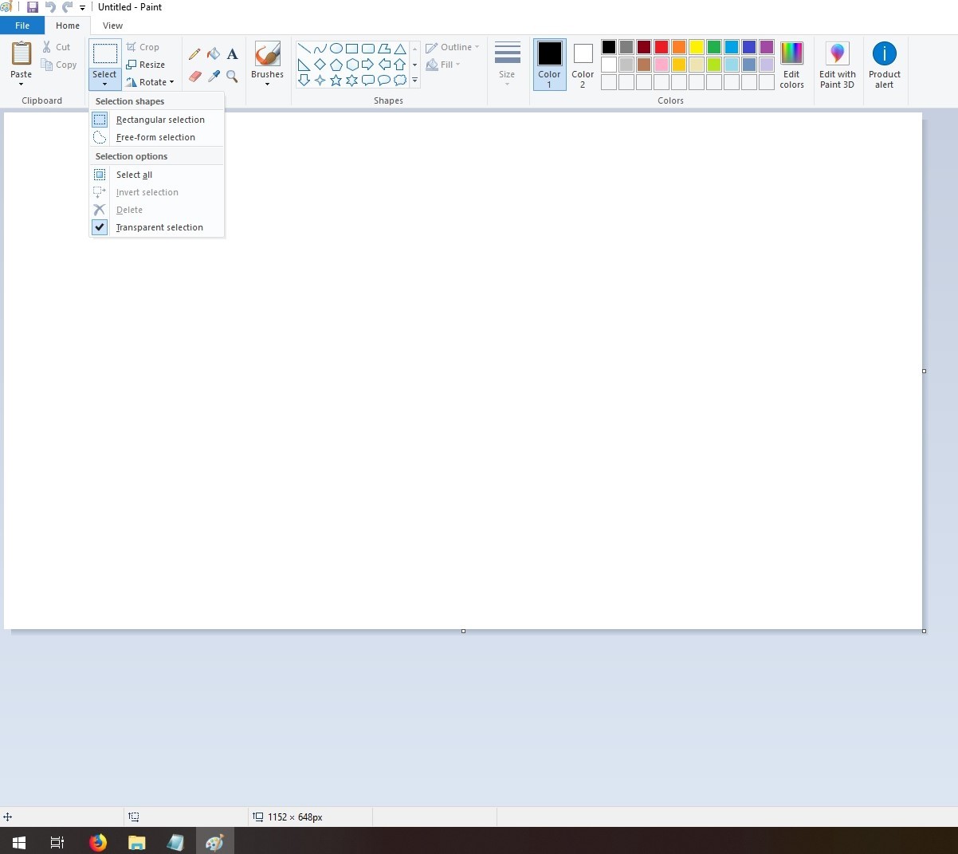Screen dimensions: 958x854
Task: Select the Pencil tool
Action: click(194, 54)
